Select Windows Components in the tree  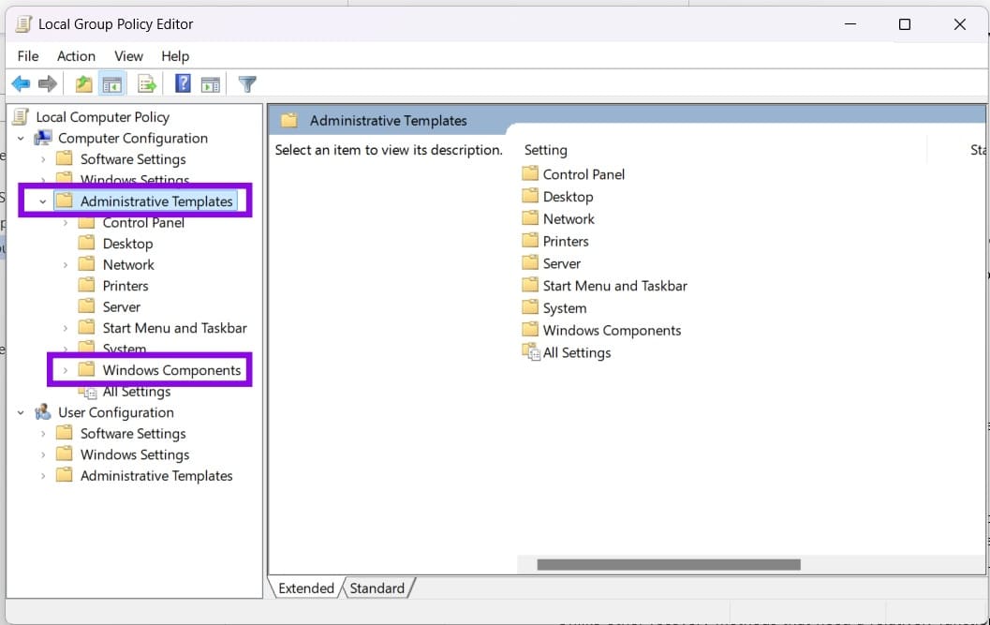point(171,370)
